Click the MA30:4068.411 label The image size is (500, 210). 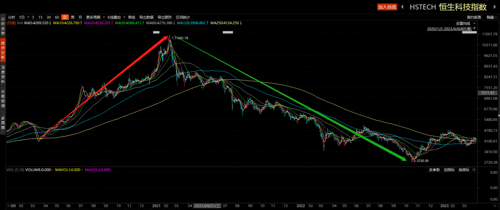pos(130,23)
